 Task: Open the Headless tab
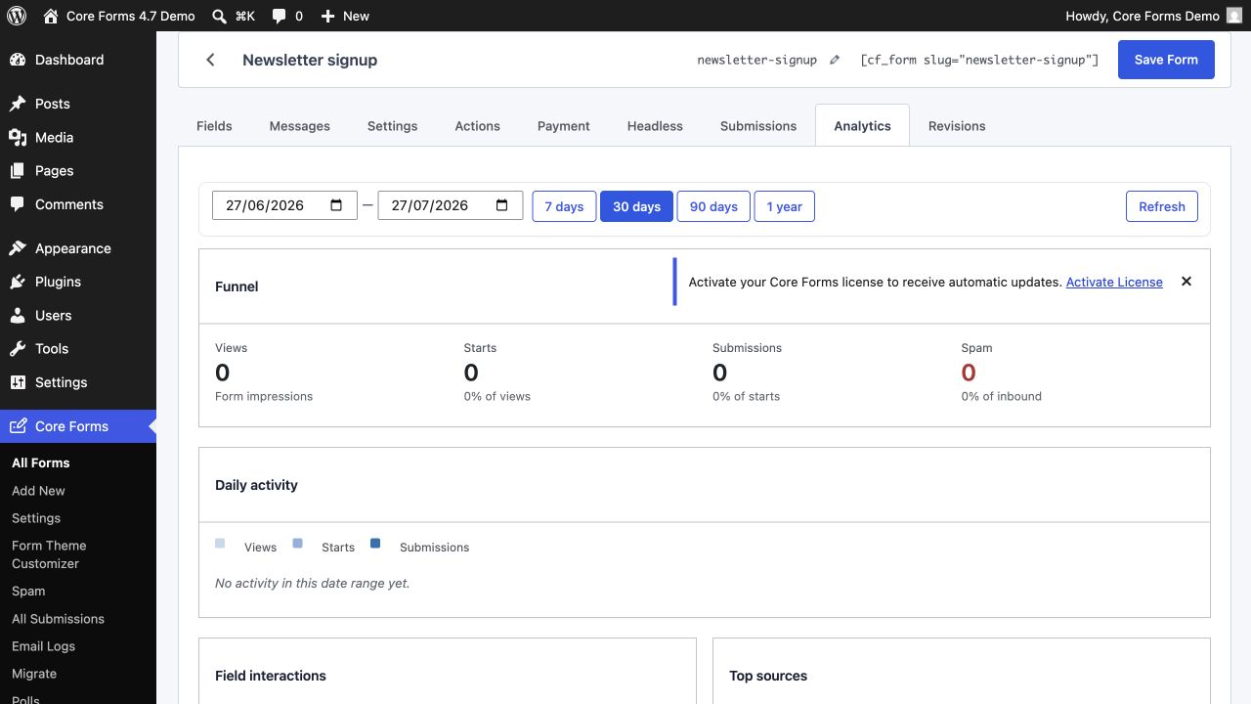(x=655, y=125)
